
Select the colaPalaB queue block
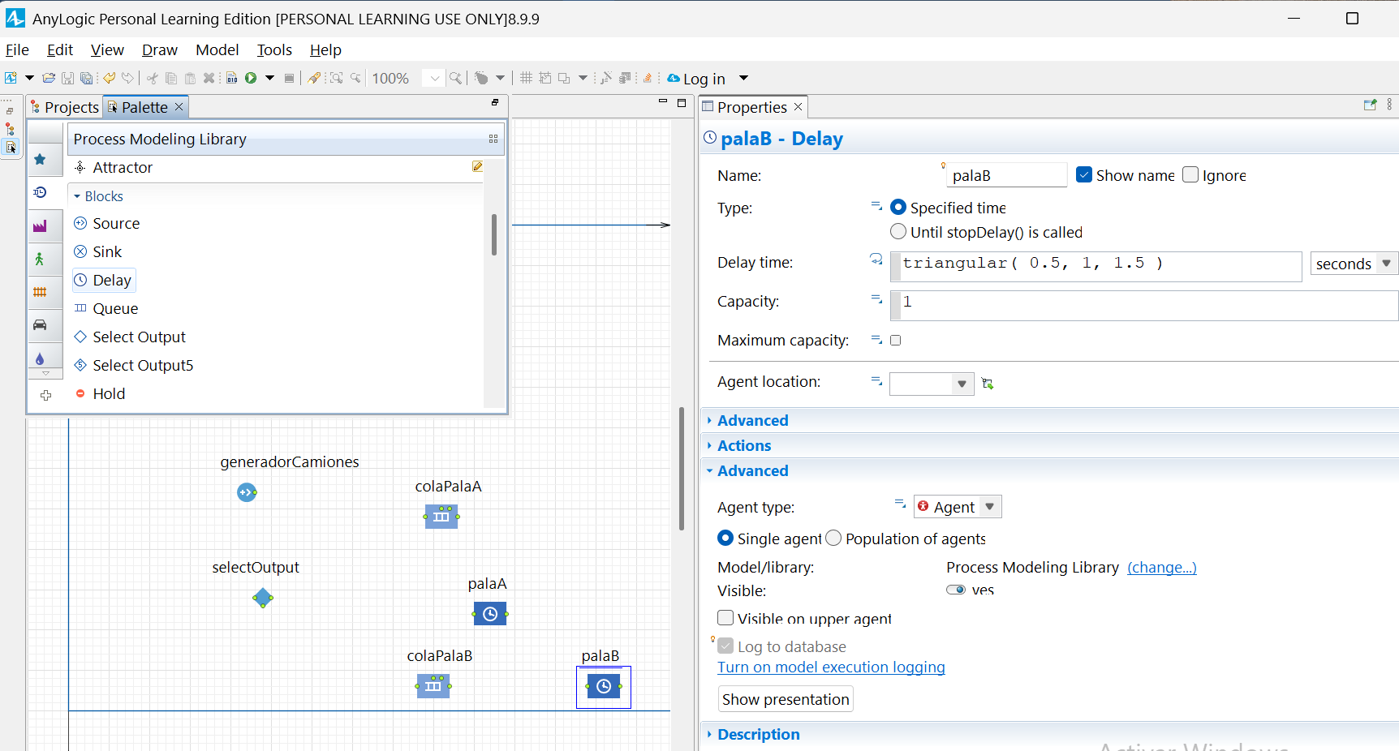433,686
